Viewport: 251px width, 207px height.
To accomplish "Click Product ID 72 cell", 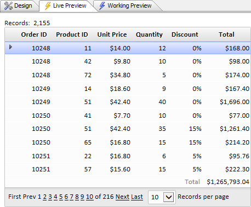I will 88,75.
